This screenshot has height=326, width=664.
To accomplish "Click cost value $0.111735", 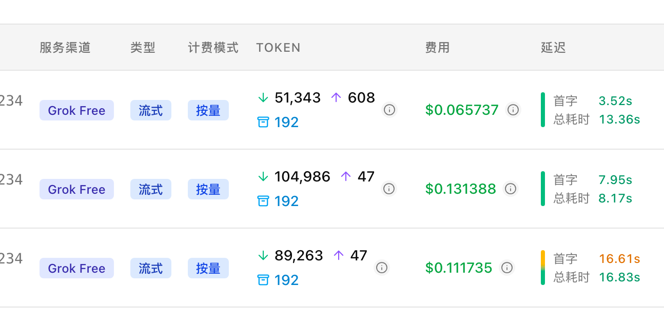I will (459, 268).
